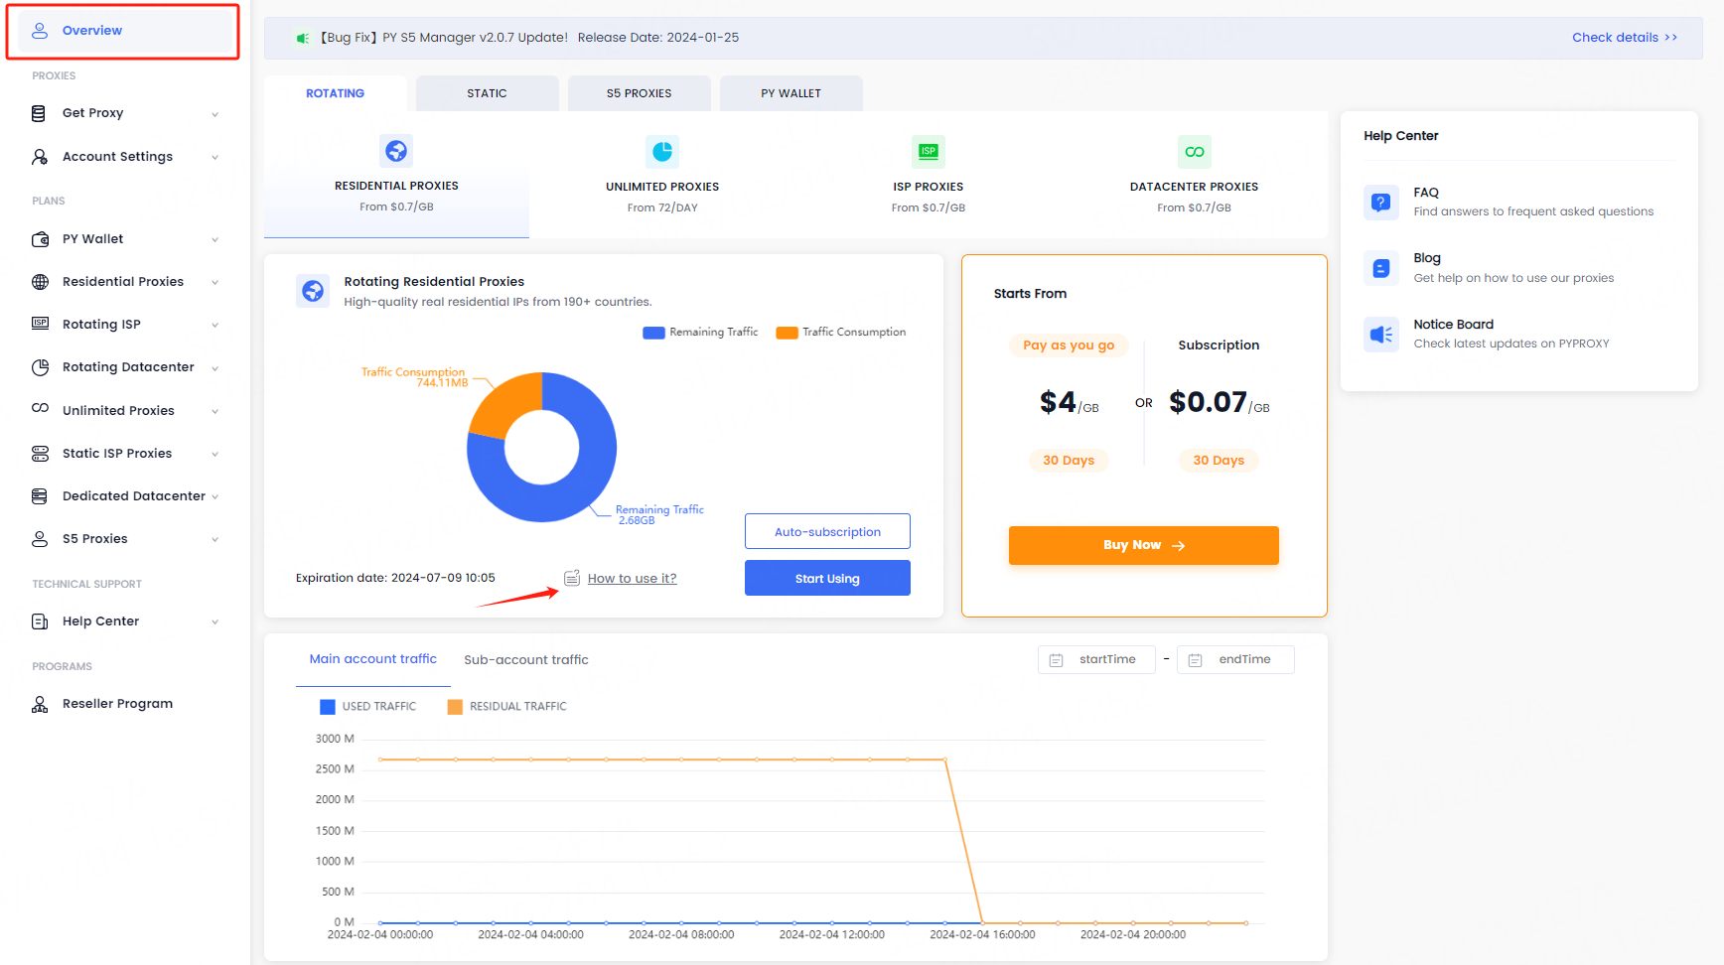Viewport: 1724px width, 965px height.
Task: Click the green ISP Proxies card icon
Action: pyautogui.click(x=928, y=152)
